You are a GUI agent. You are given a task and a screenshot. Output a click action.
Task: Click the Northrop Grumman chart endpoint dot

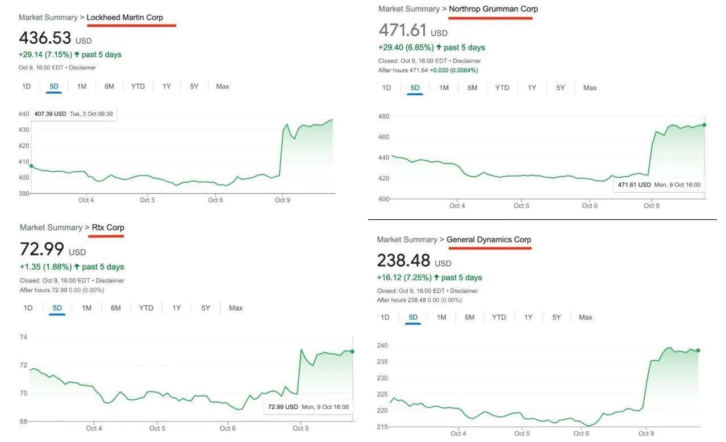pos(704,125)
